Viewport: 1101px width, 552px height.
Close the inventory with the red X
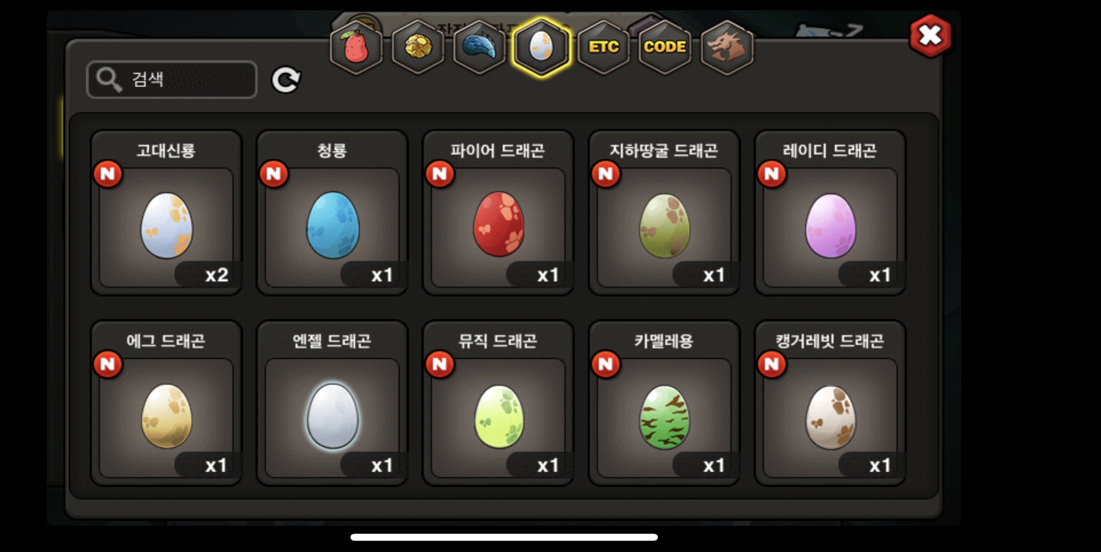click(x=930, y=36)
